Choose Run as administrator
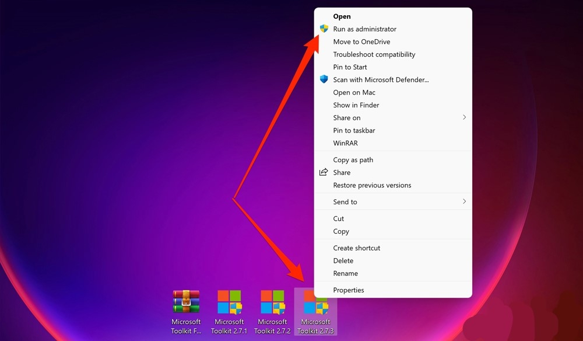Image resolution: width=583 pixels, height=341 pixels. click(x=393, y=29)
